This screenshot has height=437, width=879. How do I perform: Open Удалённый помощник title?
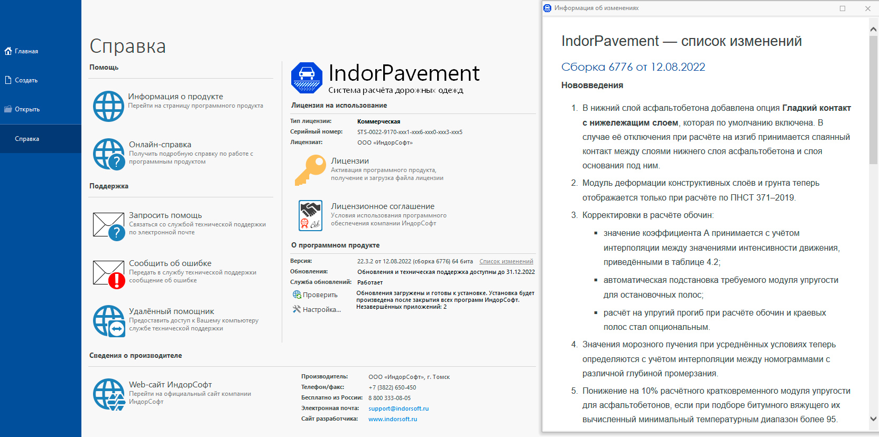click(x=172, y=311)
